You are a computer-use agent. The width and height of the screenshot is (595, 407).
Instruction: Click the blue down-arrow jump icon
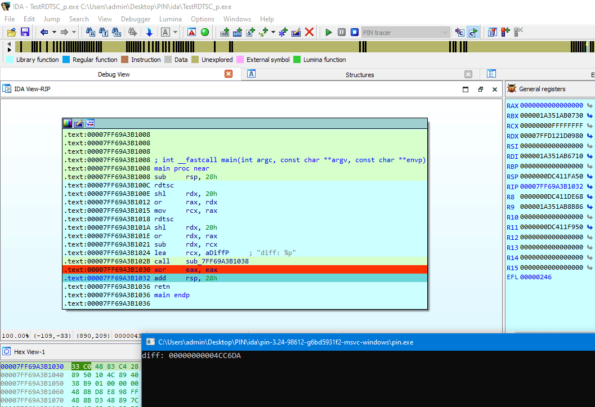[149, 32]
